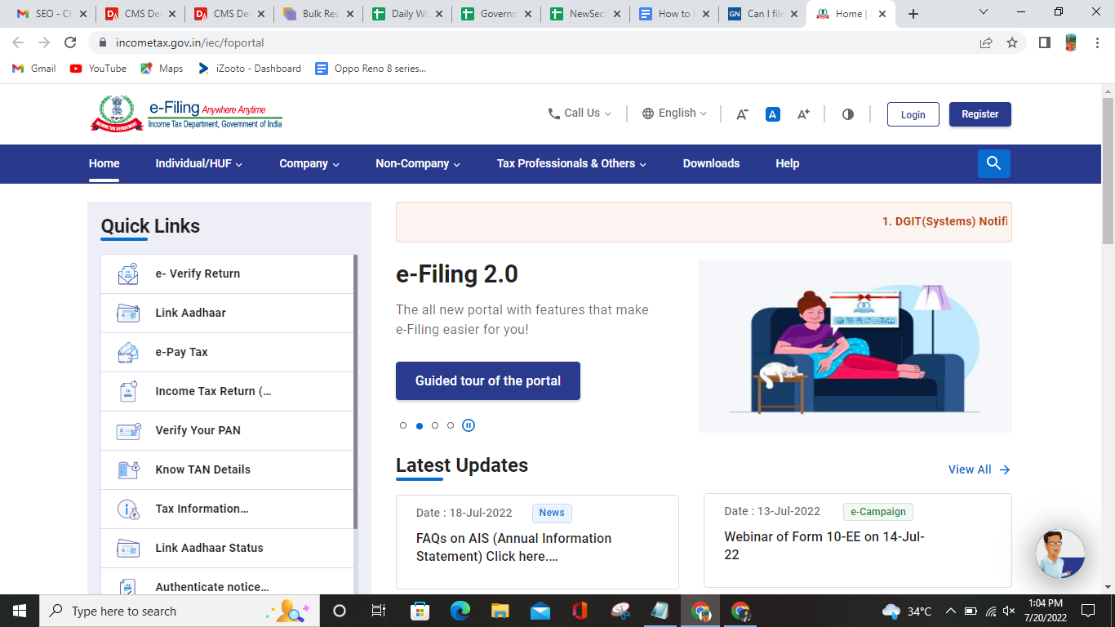Expand the Tax Professionals & Others menu

click(x=570, y=163)
